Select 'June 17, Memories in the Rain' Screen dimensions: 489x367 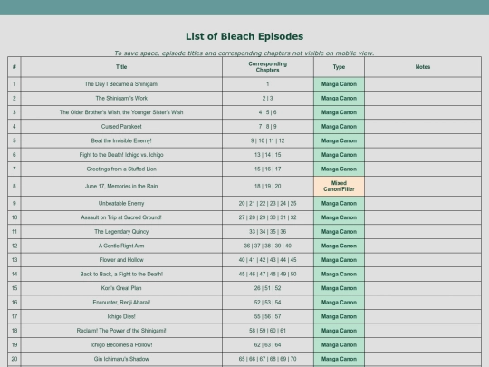coord(121,187)
